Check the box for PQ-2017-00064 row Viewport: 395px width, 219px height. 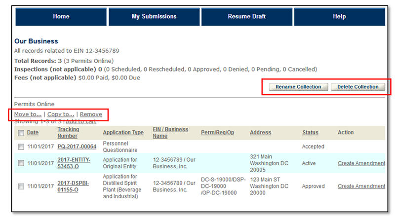[x=21, y=147]
